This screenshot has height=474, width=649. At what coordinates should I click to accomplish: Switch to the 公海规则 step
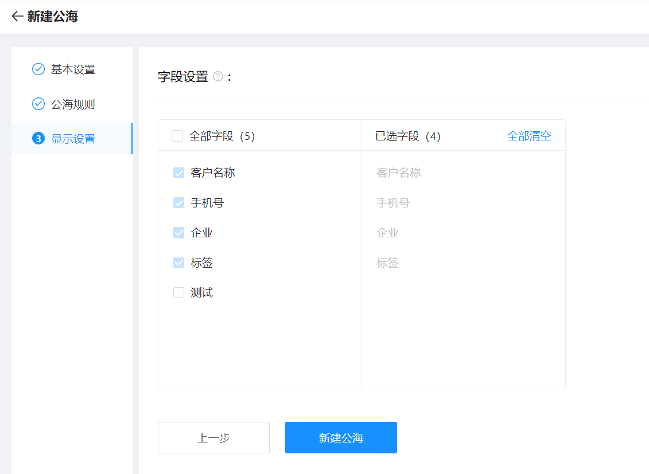(x=73, y=104)
